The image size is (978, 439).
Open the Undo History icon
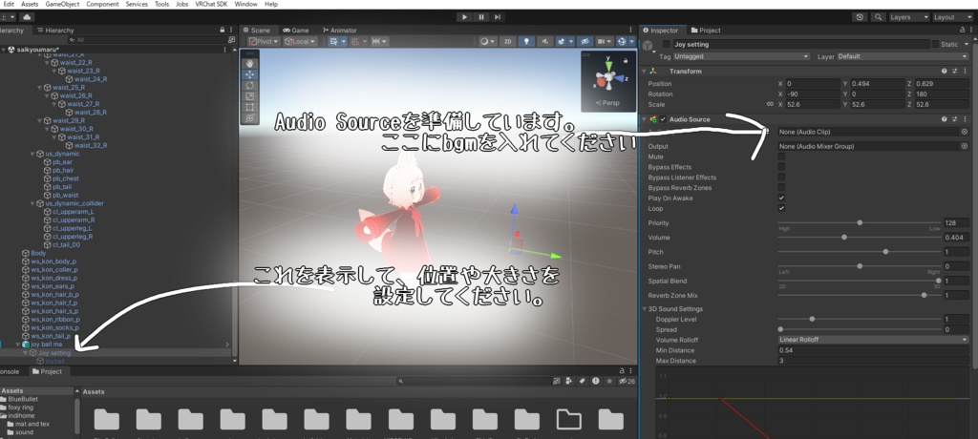(x=861, y=17)
